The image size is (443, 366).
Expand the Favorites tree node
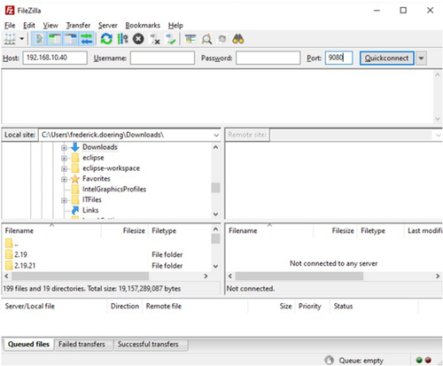click(64, 179)
